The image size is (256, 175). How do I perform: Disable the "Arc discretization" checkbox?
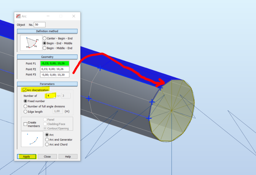point(24,90)
